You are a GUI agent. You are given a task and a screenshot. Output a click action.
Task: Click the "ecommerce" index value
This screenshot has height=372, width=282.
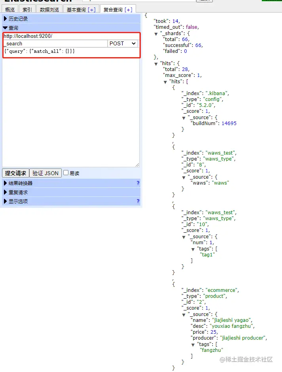coord(221,290)
